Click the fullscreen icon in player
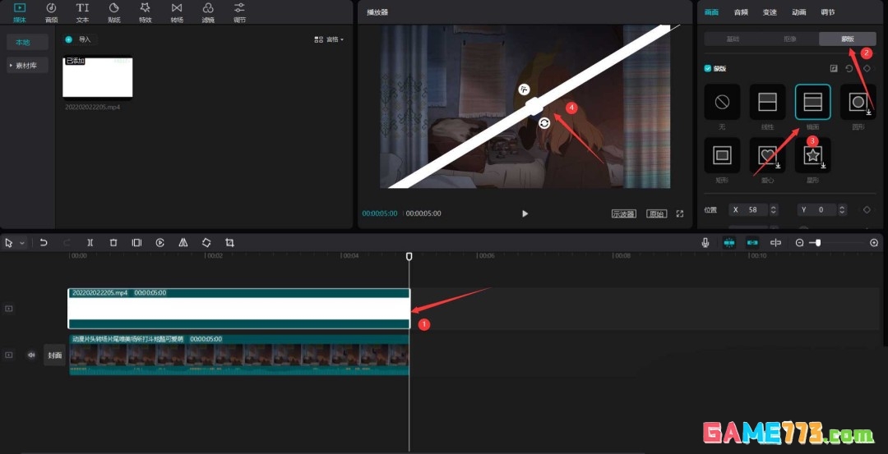 point(680,213)
